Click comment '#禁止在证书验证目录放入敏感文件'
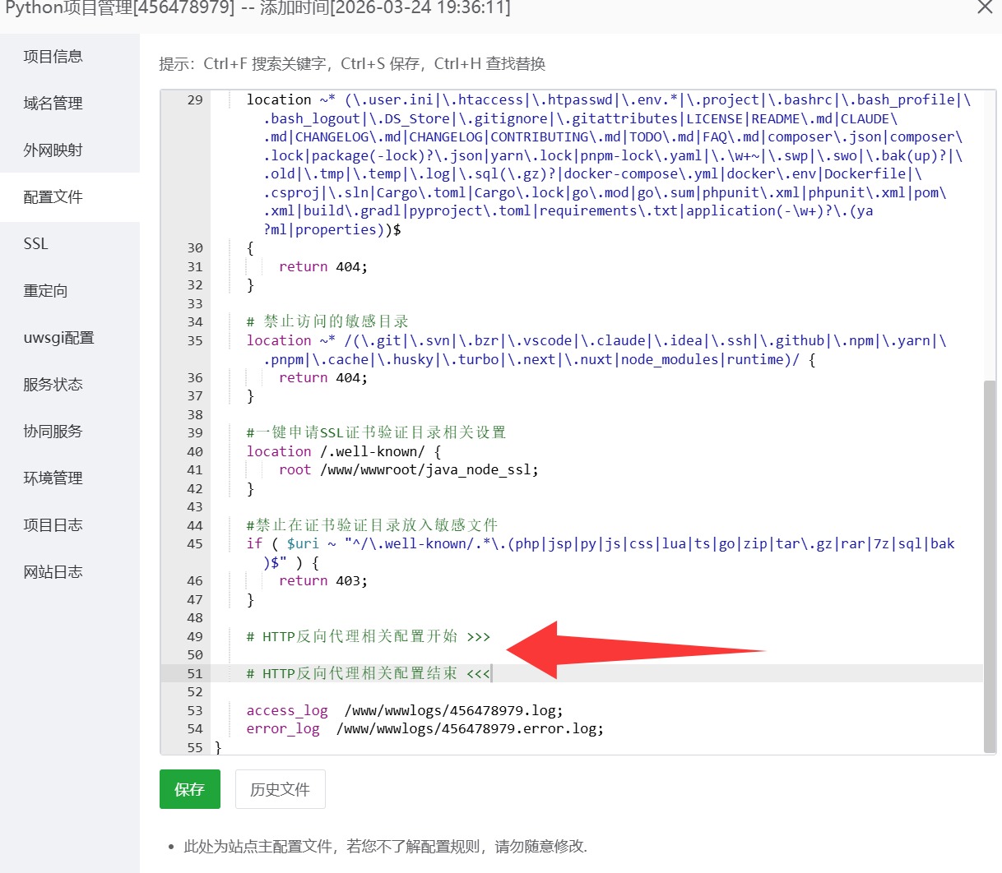 (372, 525)
